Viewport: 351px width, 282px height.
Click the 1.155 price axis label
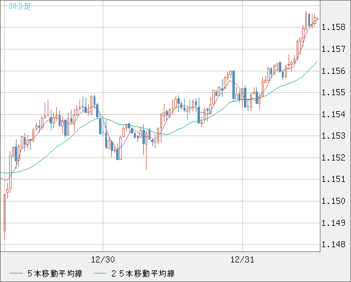tap(333, 92)
